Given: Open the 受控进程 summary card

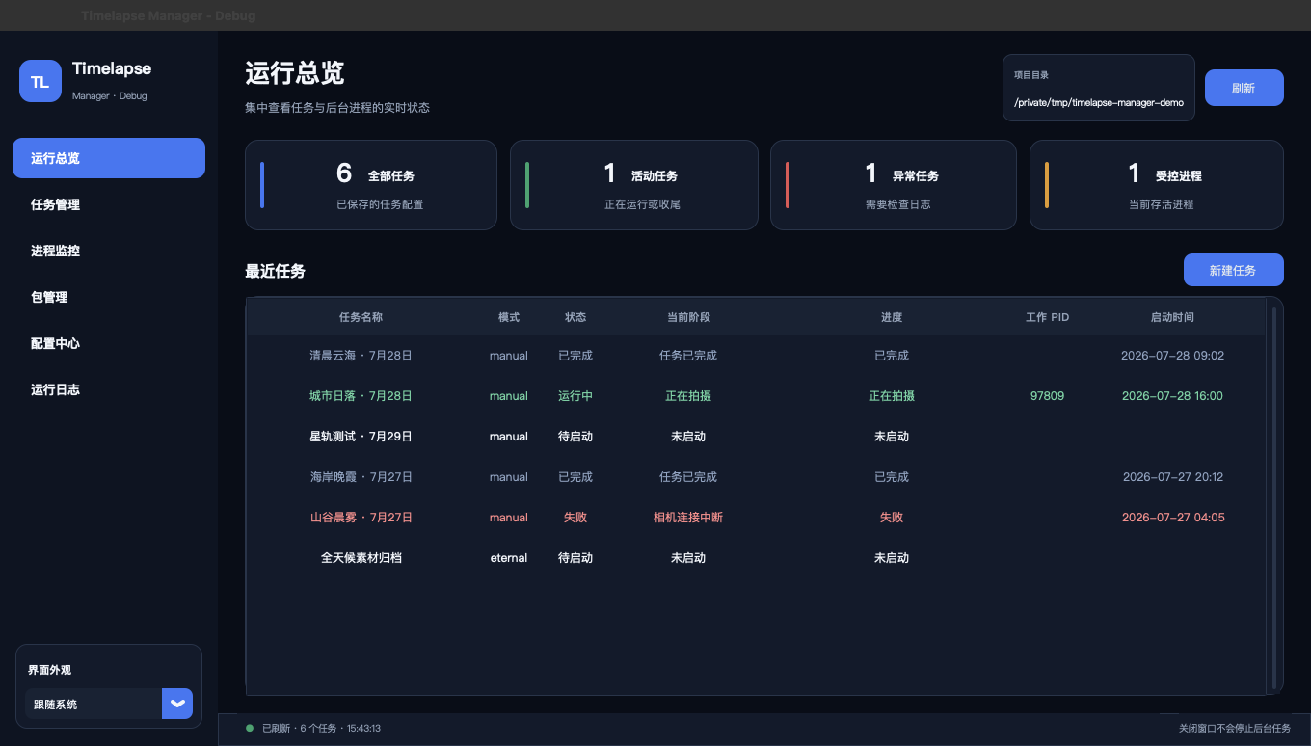Looking at the screenshot, I should click(1157, 185).
